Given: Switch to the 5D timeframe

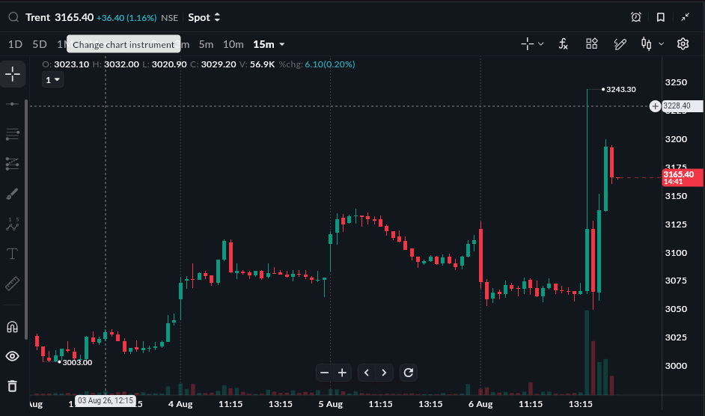Looking at the screenshot, I should [x=40, y=44].
